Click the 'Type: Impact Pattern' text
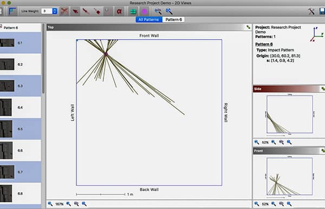This screenshot has width=325, height=209. [x=275, y=50]
